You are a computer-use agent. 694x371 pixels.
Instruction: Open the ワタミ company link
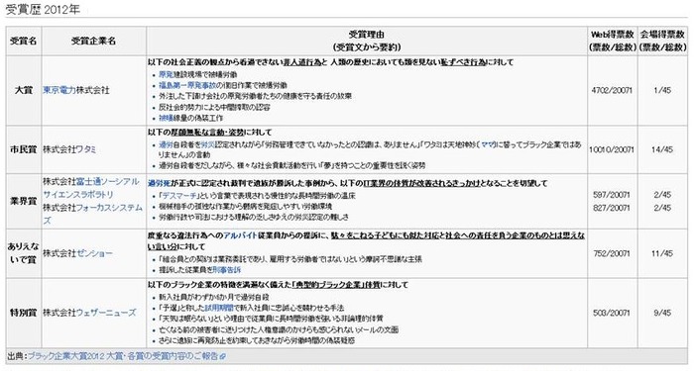pyautogui.click(x=86, y=149)
